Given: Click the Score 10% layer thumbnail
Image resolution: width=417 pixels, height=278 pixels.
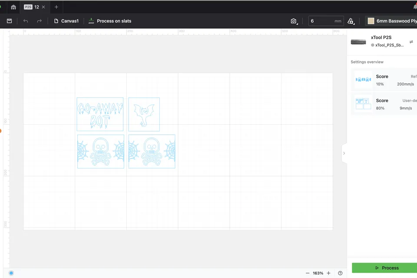Looking at the screenshot, I should coord(363,79).
